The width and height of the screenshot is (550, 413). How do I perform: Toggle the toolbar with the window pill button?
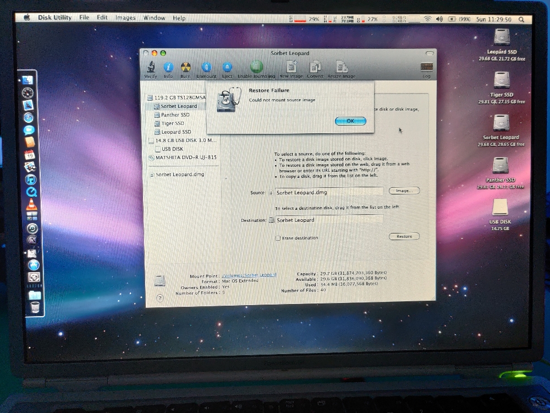[x=430, y=53]
